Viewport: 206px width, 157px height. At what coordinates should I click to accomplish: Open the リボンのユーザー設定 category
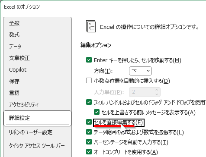click(x=38, y=132)
